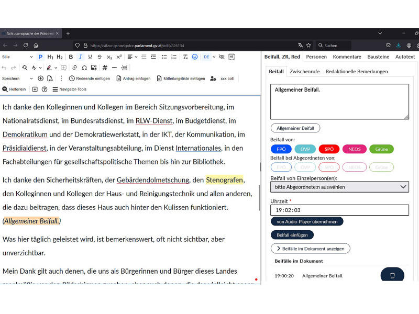Toggle hidden formatting marks with the crossed-eye icon

click(222, 56)
